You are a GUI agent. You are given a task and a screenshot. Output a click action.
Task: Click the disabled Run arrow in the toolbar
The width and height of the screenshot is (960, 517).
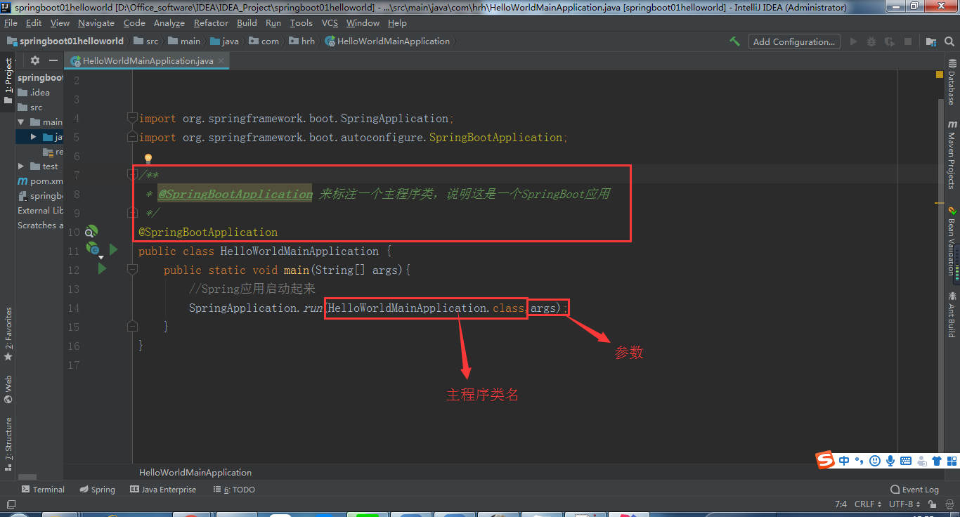[x=854, y=41]
